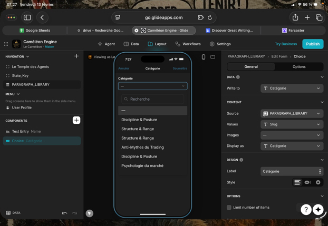Open the help question mark button
The width and height of the screenshot is (328, 226).
[306, 210]
